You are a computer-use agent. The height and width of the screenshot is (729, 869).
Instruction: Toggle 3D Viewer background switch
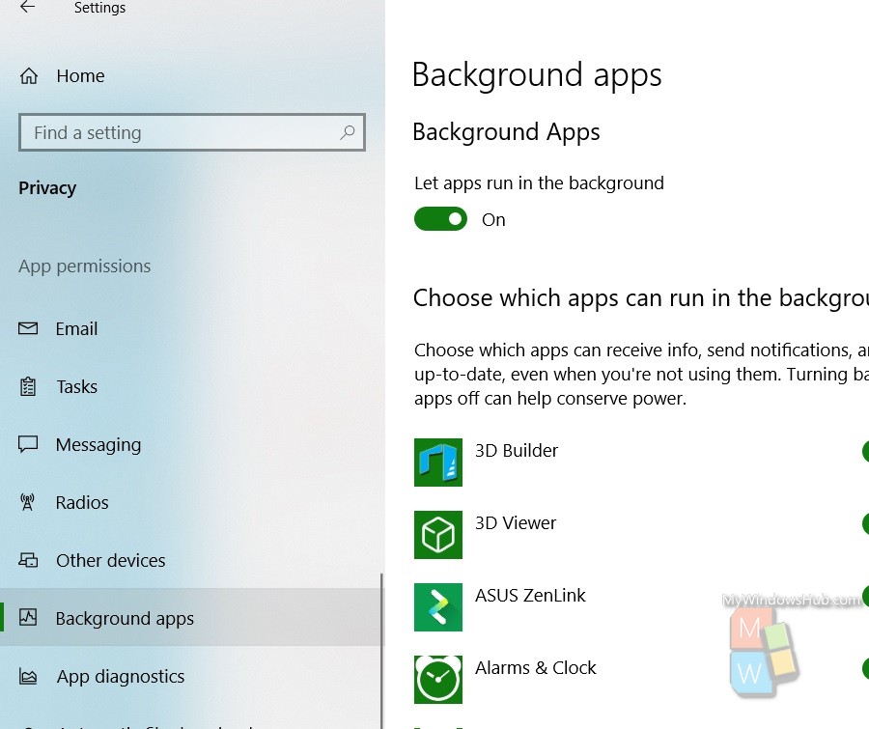865,523
